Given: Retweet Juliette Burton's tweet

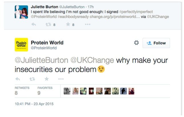Looking at the screenshot, I should (48, 25).
